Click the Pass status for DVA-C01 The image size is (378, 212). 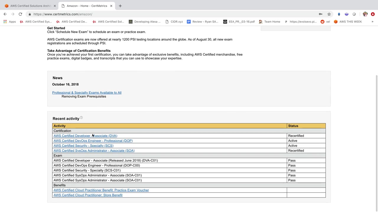point(292,160)
